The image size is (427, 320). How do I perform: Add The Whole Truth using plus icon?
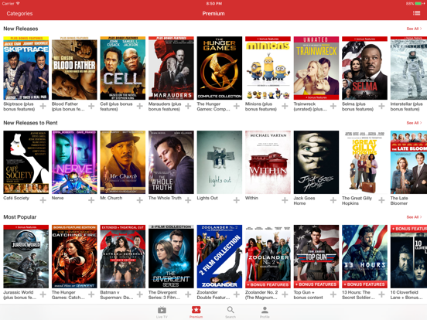pos(188,200)
